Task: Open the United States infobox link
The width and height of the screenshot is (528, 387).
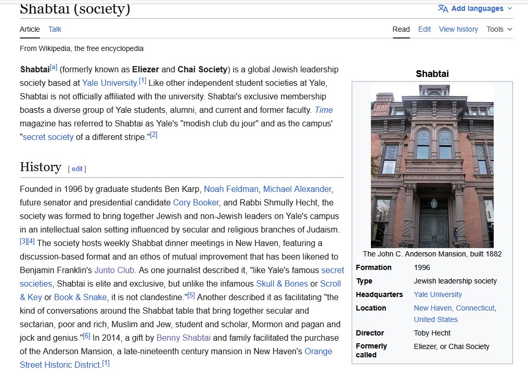Action: pos(436,319)
